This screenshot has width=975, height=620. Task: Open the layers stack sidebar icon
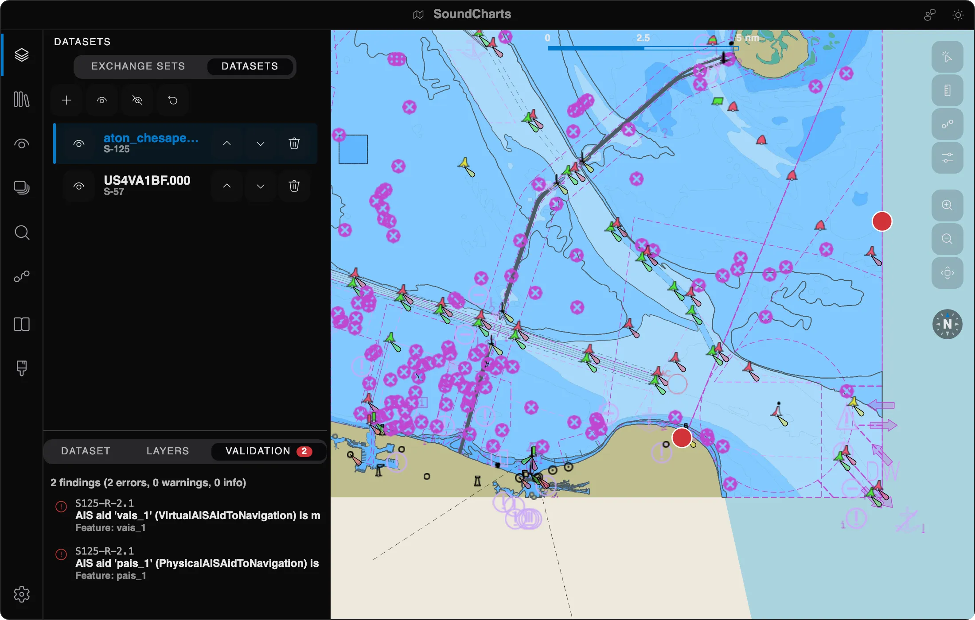[21, 55]
